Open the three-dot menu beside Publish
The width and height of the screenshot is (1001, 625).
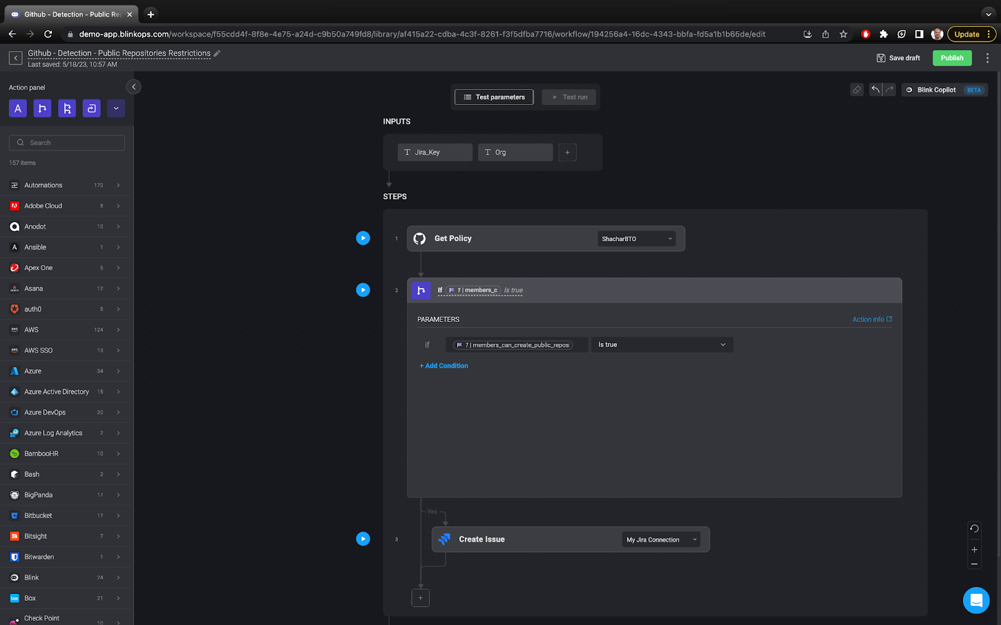[987, 57]
